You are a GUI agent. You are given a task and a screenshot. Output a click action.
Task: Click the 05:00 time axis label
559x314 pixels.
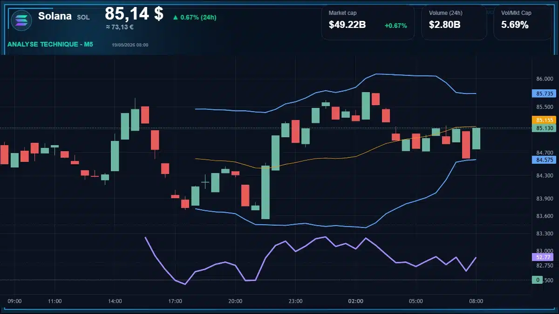[416, 301]
